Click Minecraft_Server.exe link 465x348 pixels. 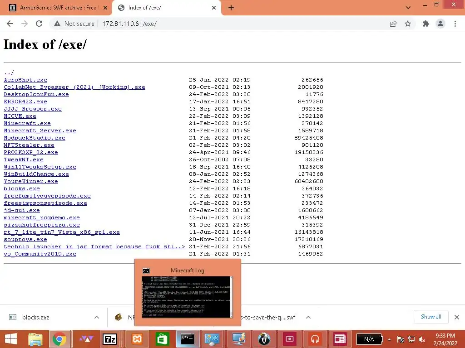[x=40, y=130]
